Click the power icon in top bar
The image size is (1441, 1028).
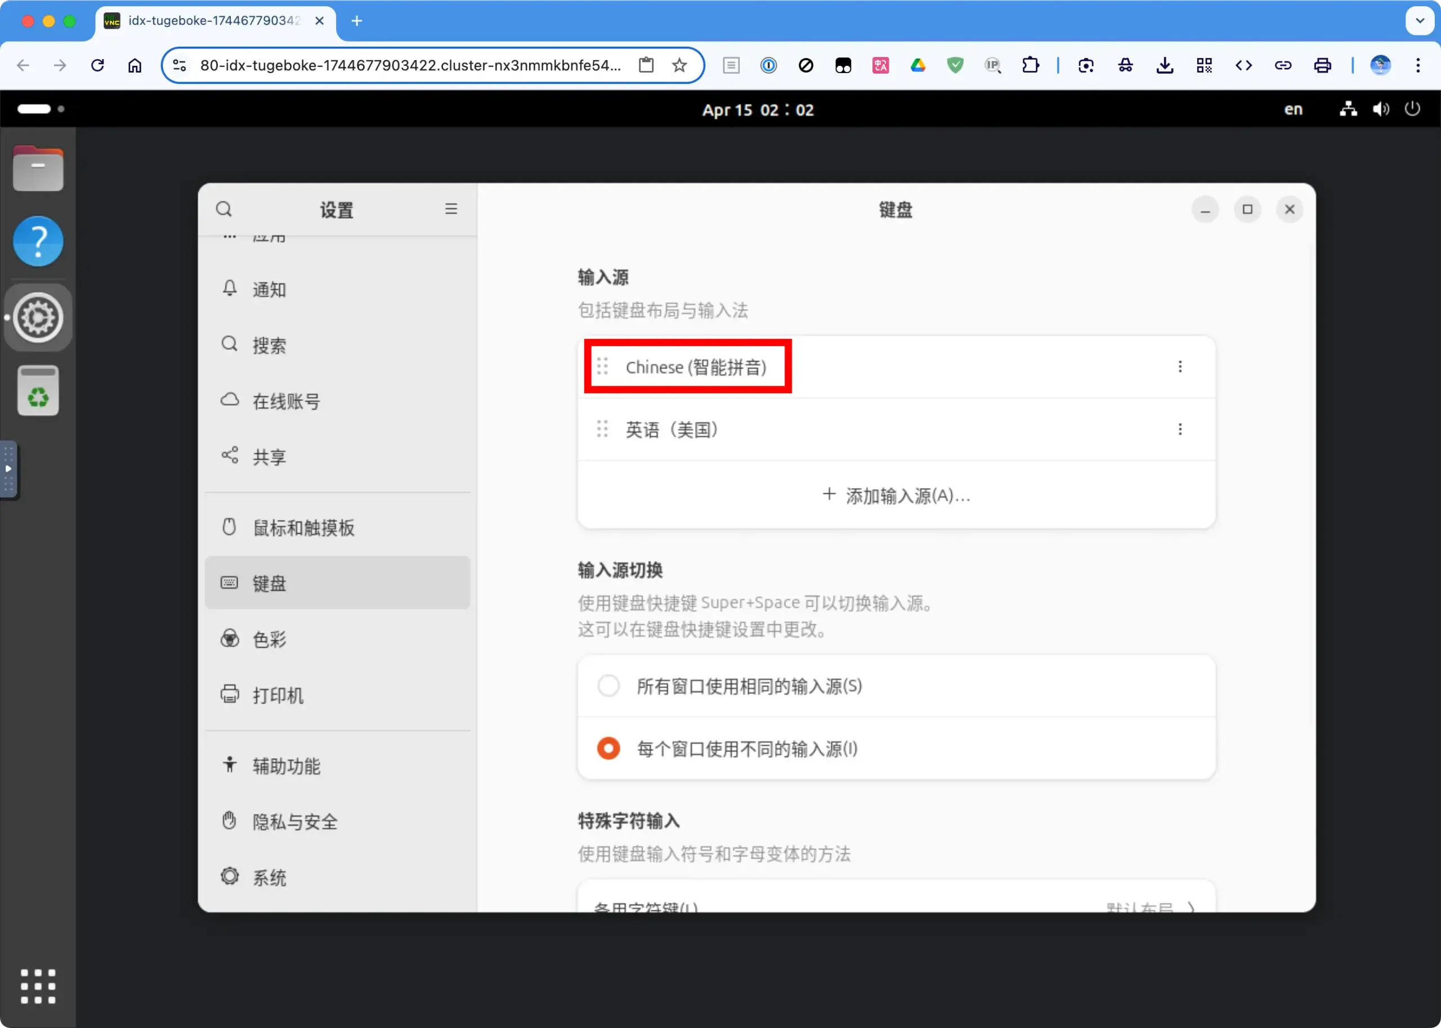[1412, 109]
